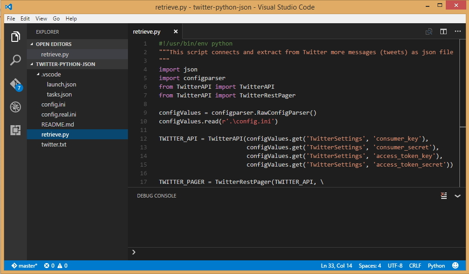469x274 pixels.
Task: Open editor actions via the ellipsis icon
Action: click(x=458, y=31)
